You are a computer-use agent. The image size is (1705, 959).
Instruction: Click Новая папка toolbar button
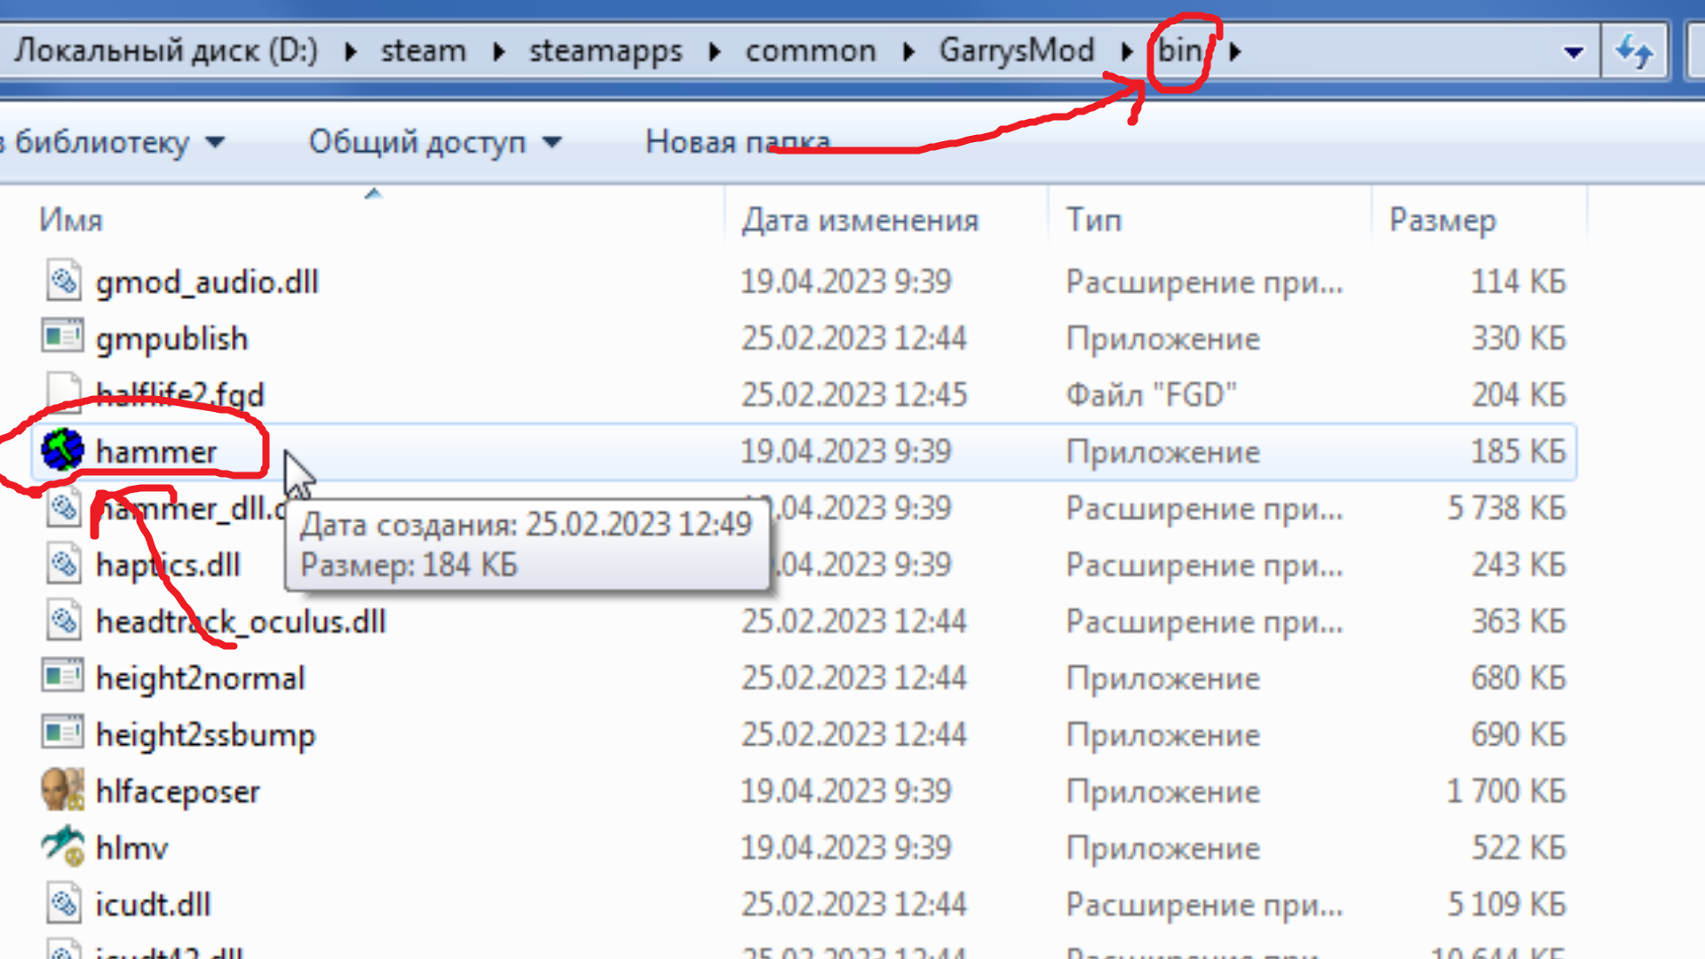point(737,142)
